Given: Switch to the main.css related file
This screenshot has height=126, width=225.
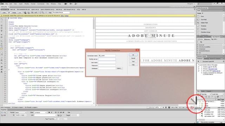Looking at the screenshot, I should (x=13, y=9).
